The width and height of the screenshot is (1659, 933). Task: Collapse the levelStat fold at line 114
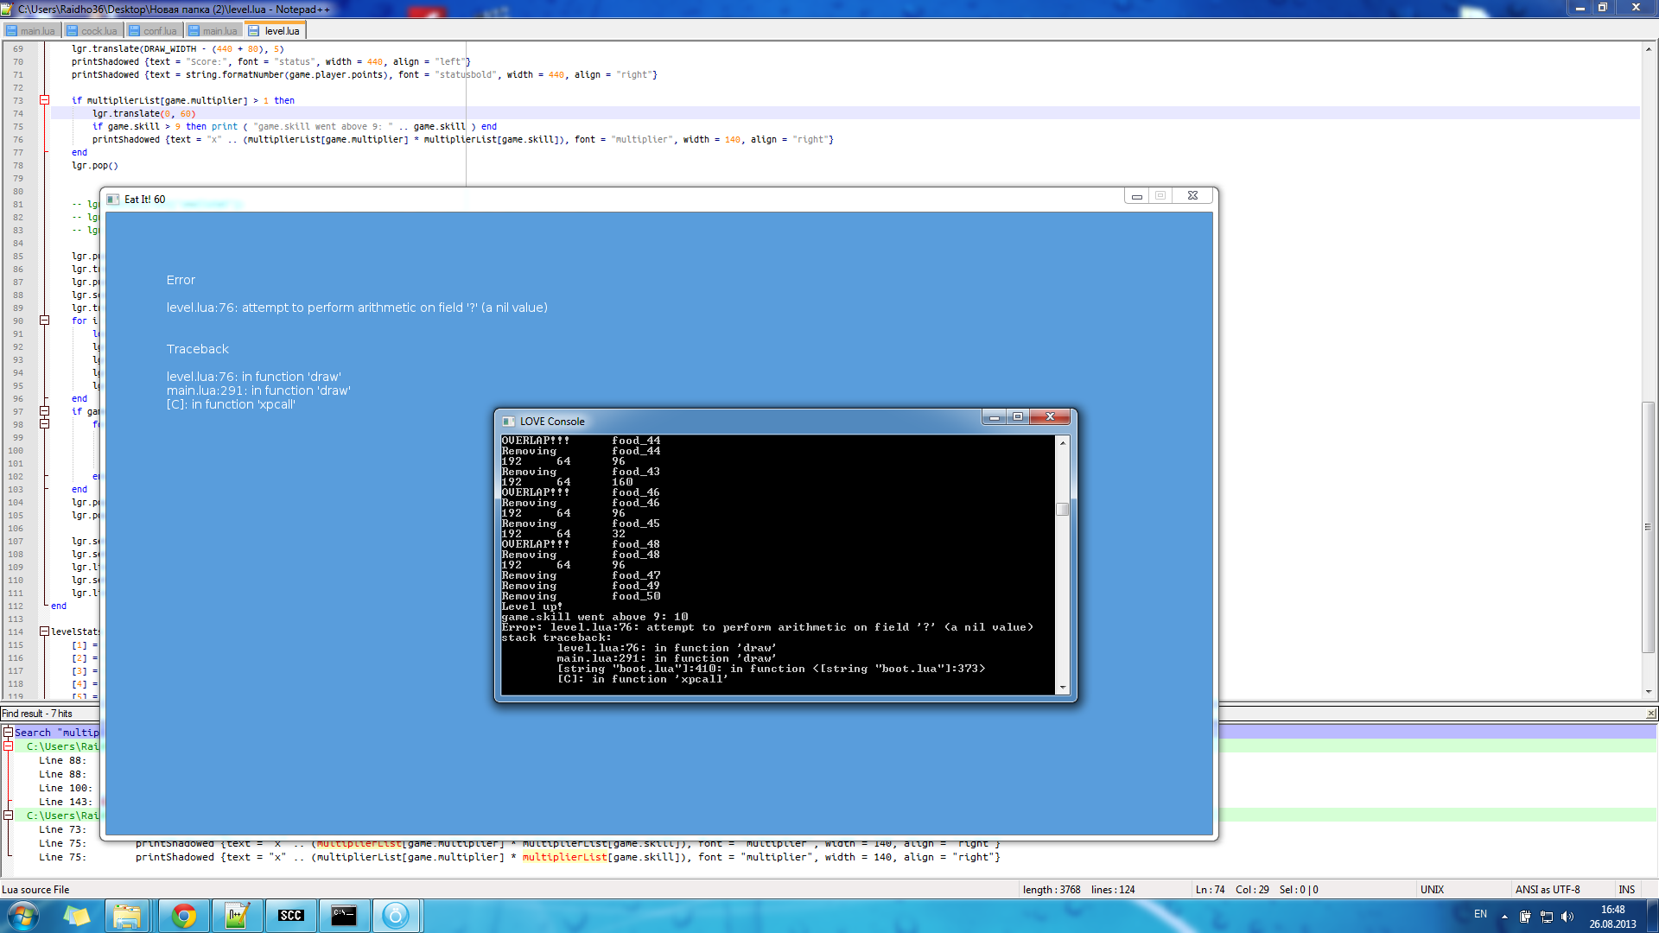(x=44, y=632)
